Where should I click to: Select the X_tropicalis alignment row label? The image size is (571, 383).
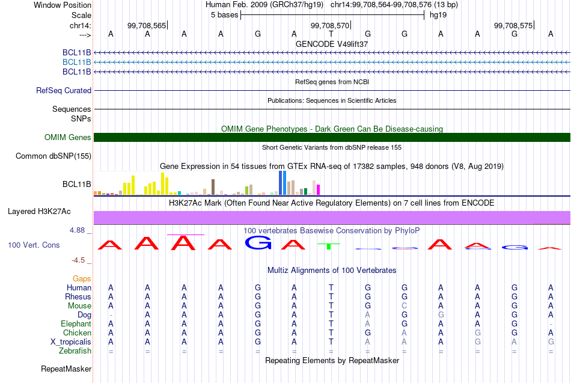pos(71,342)
